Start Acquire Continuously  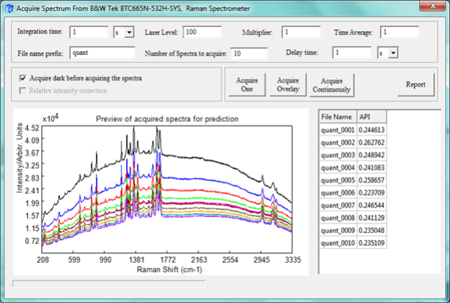(x=332, y=85)
